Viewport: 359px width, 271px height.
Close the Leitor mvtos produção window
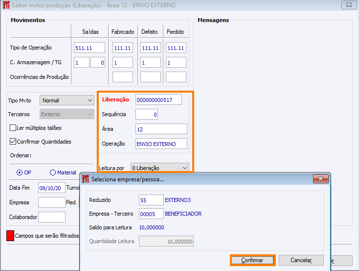coord(349,5)
